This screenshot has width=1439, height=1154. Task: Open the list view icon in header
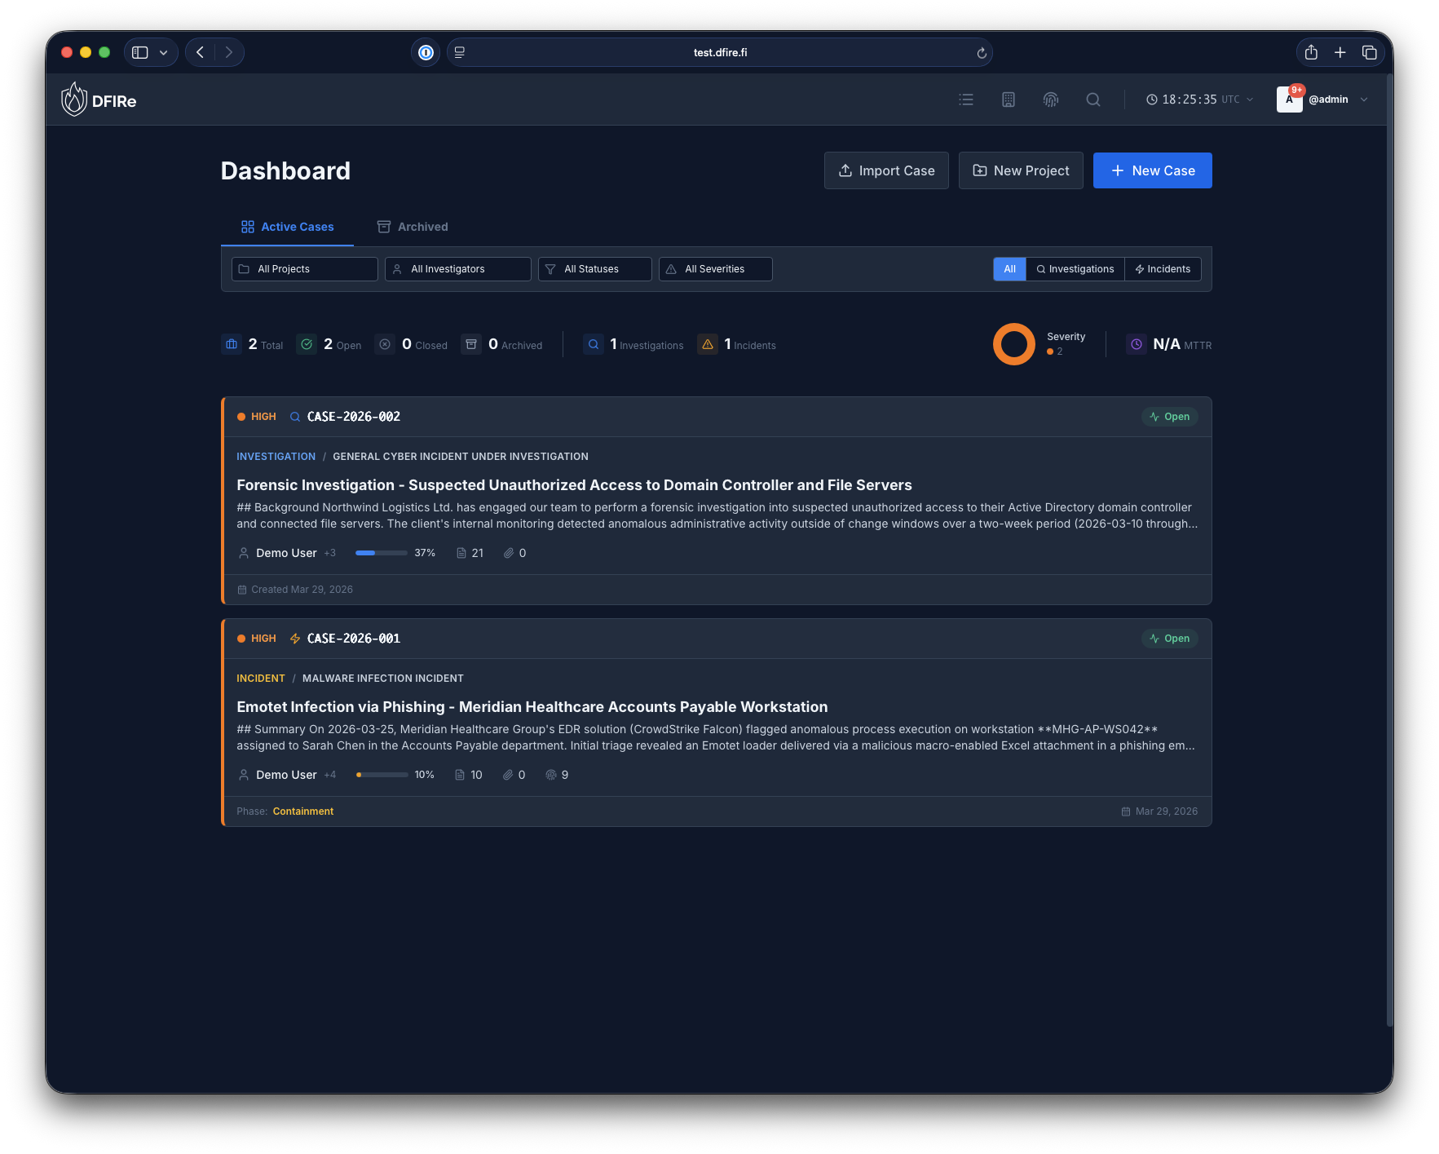pos(966,99)
